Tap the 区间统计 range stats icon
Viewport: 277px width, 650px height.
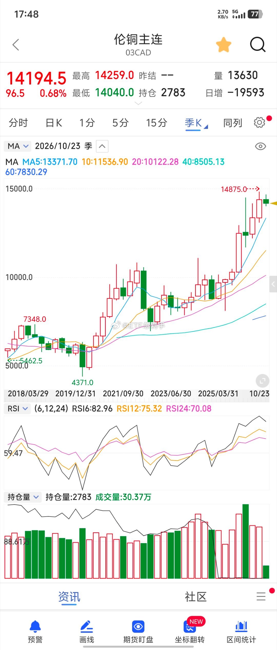tap(241, 627)
